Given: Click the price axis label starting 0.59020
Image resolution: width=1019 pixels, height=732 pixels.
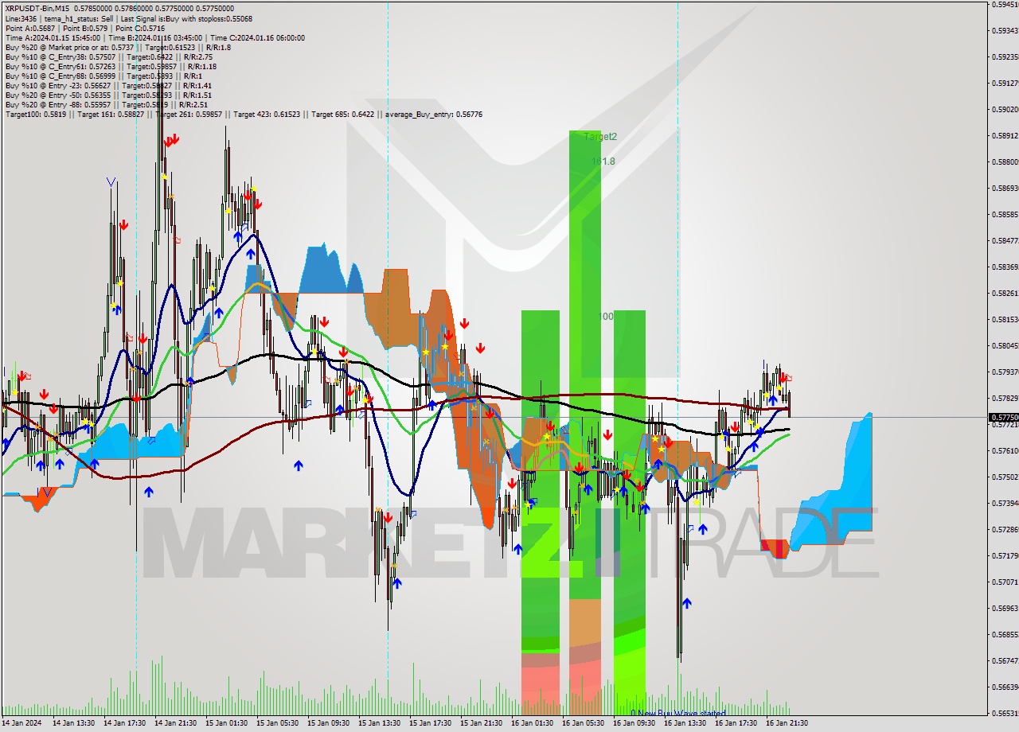Looking at the screenshot, I should (1005, 109).
